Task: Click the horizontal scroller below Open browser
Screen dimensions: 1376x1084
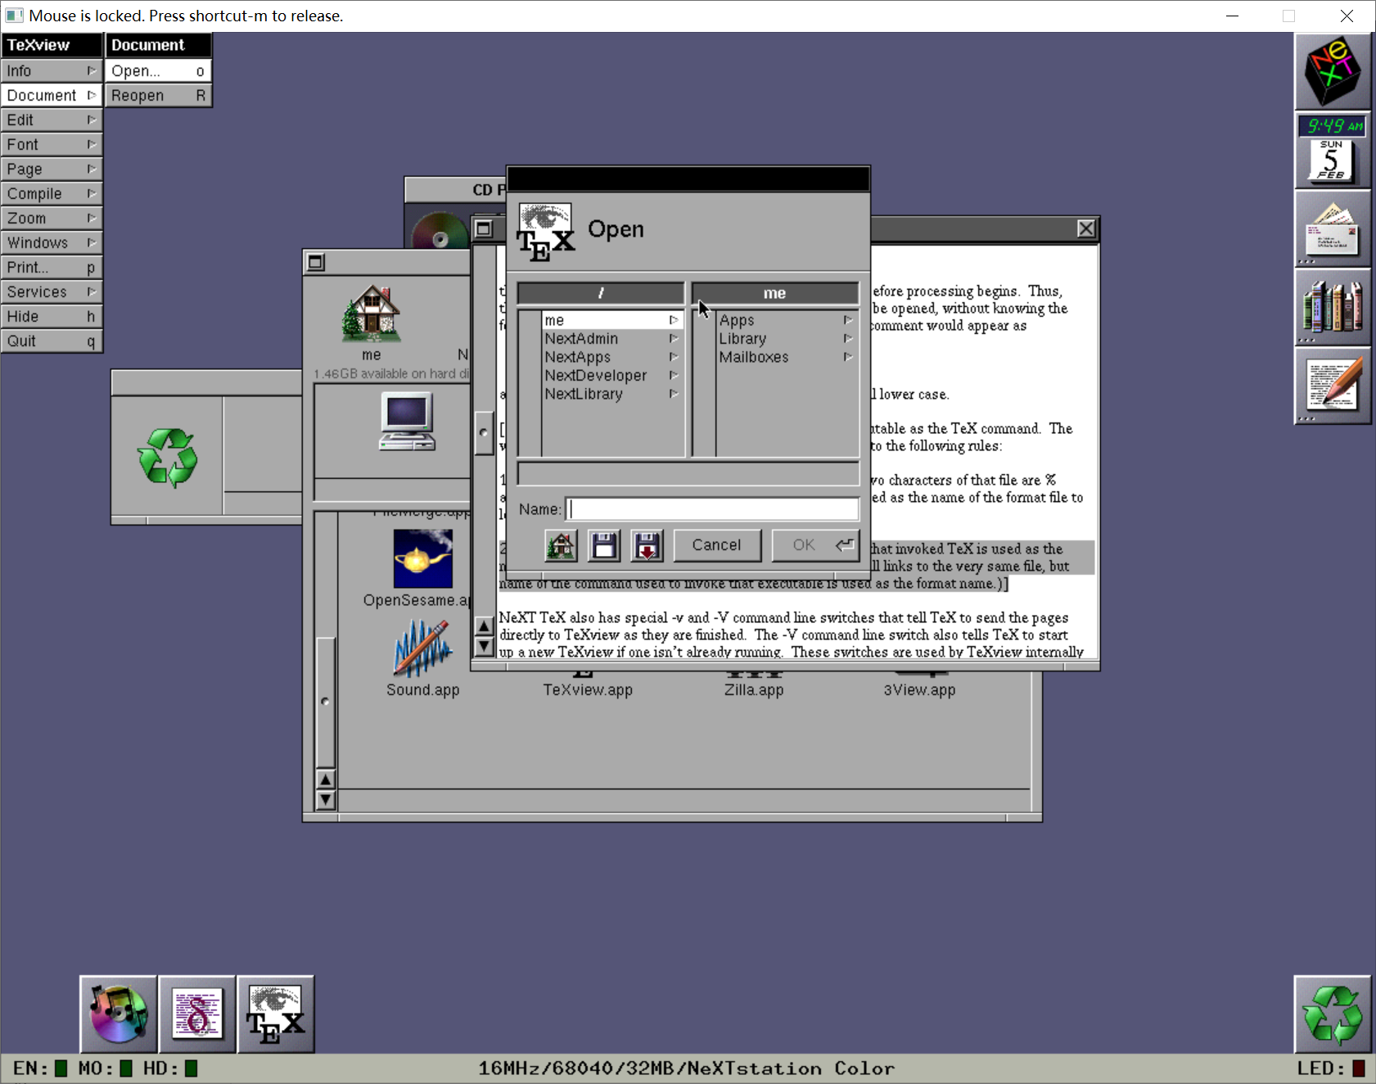Action: click(x=688, y=473)
